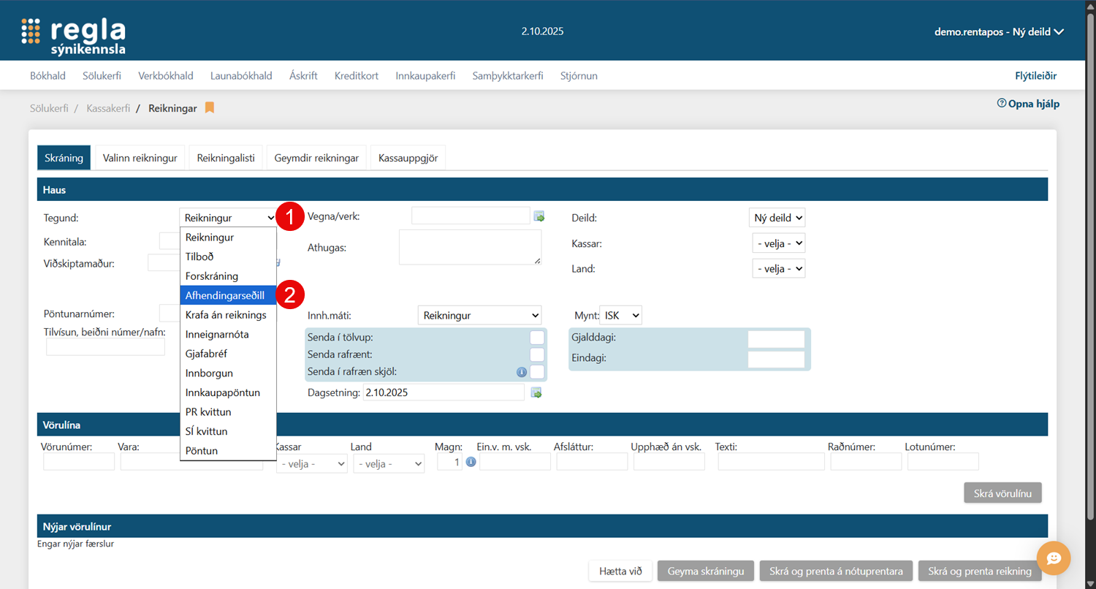Screen dimensions: 1096x589
Task: Switch to the Reikningalisti tab
Action: [225, 158]
